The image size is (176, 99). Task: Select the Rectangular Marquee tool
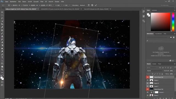coord(2,15)
